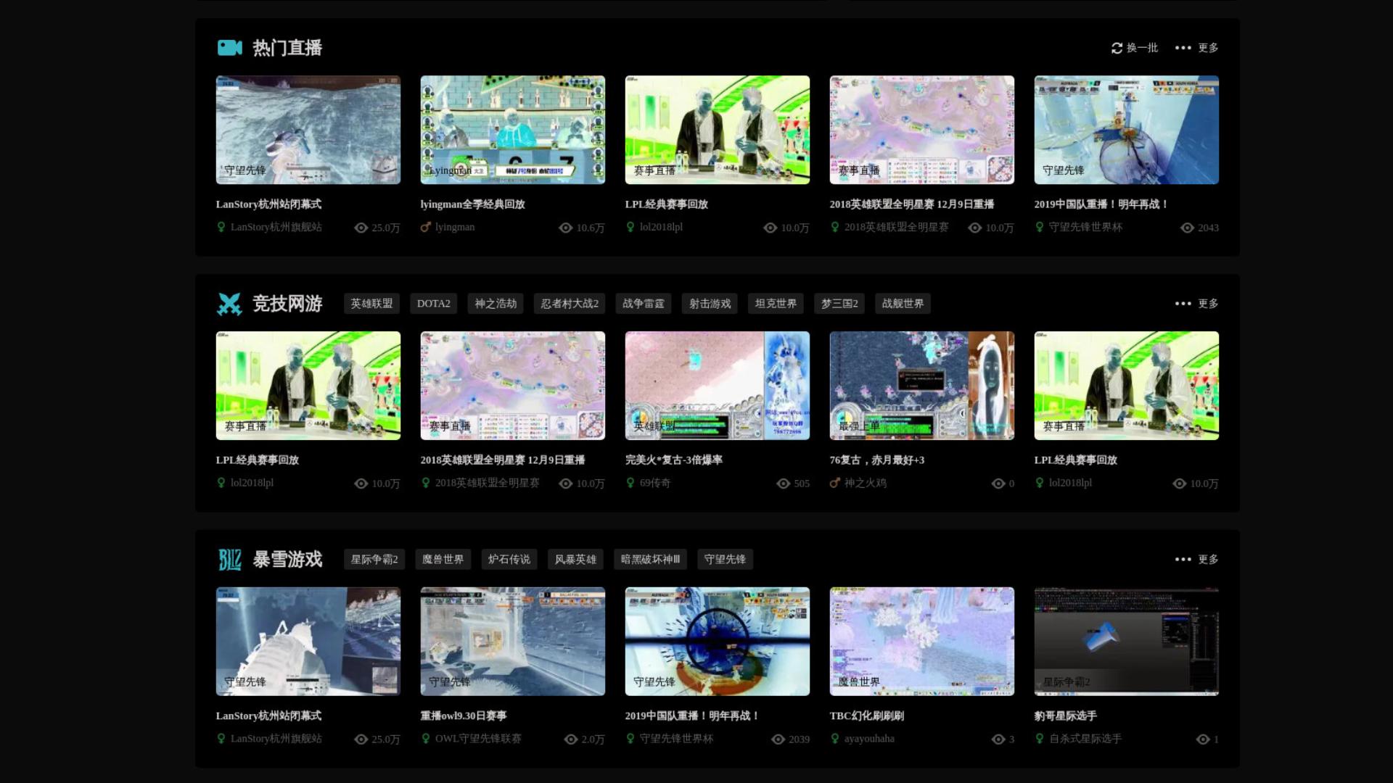The height and width of the screenshot is (783, 1393).
Task: Select the DOTA2 category tag
Action: tap(434, 304)
